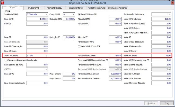Screen dimensions: 175x107
Task: Click the Histórico button
Action: point(151,103)
